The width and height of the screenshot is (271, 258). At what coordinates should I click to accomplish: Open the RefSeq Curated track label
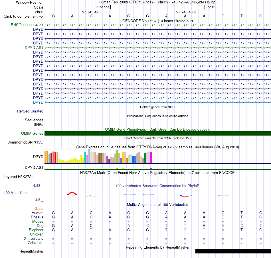coord(30,111)
